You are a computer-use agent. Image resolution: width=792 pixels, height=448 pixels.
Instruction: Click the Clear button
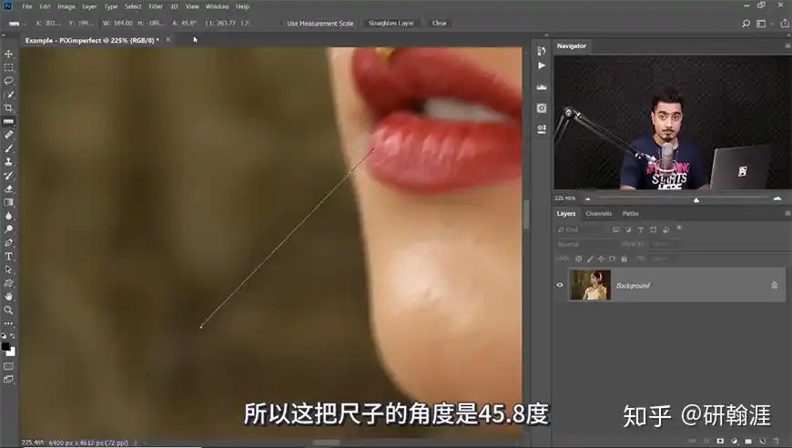[440, 24]
